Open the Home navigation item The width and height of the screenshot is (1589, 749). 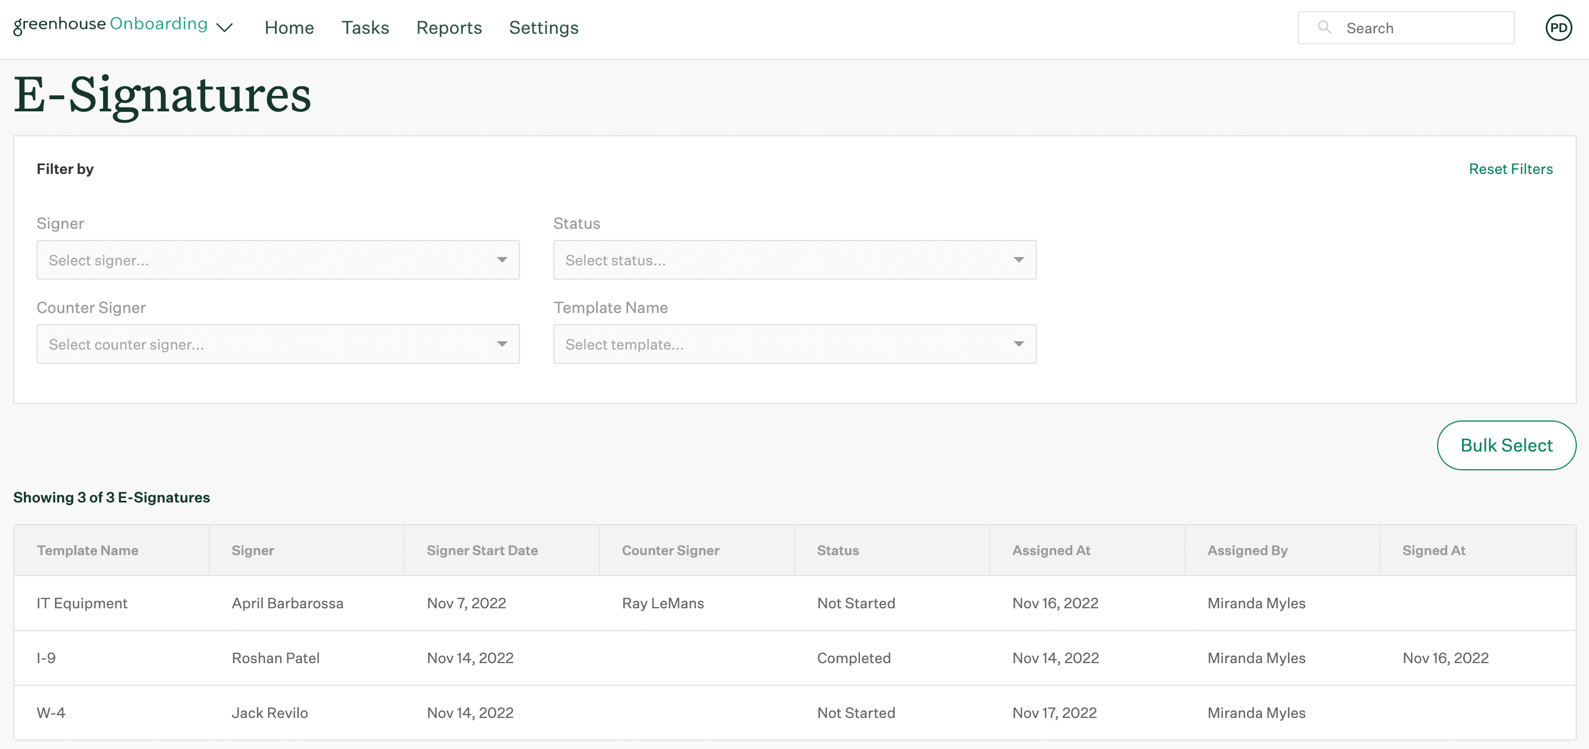289,28
